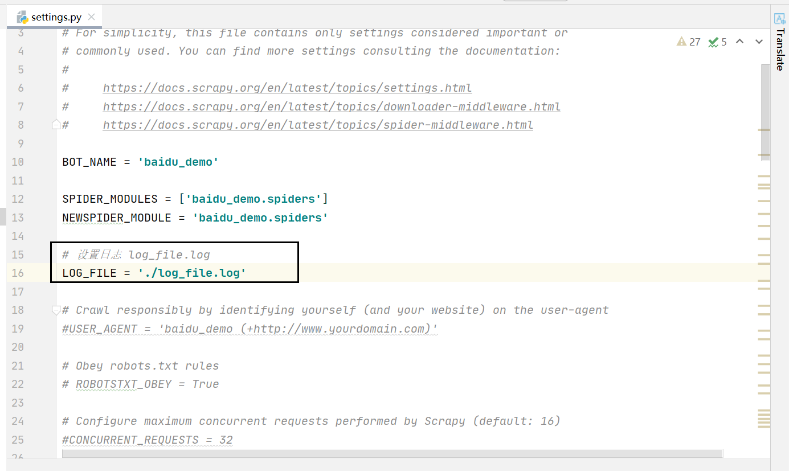Jump to previous problem with the up chevron
Viewport: 789px width, 471px height.
tap(739, 42)
